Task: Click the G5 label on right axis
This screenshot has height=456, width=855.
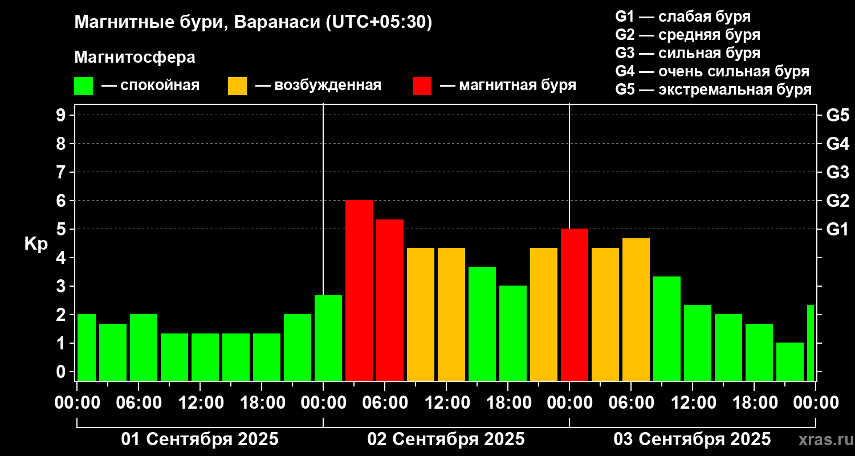Action: click(x=837, y=115)
